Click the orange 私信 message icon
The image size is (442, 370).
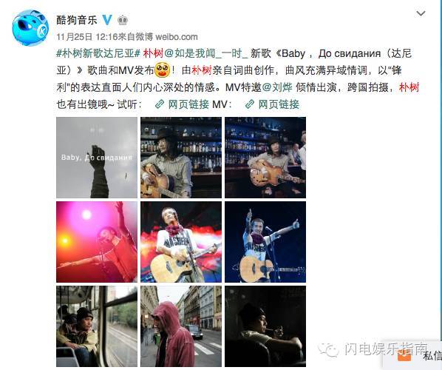(404, 356)
